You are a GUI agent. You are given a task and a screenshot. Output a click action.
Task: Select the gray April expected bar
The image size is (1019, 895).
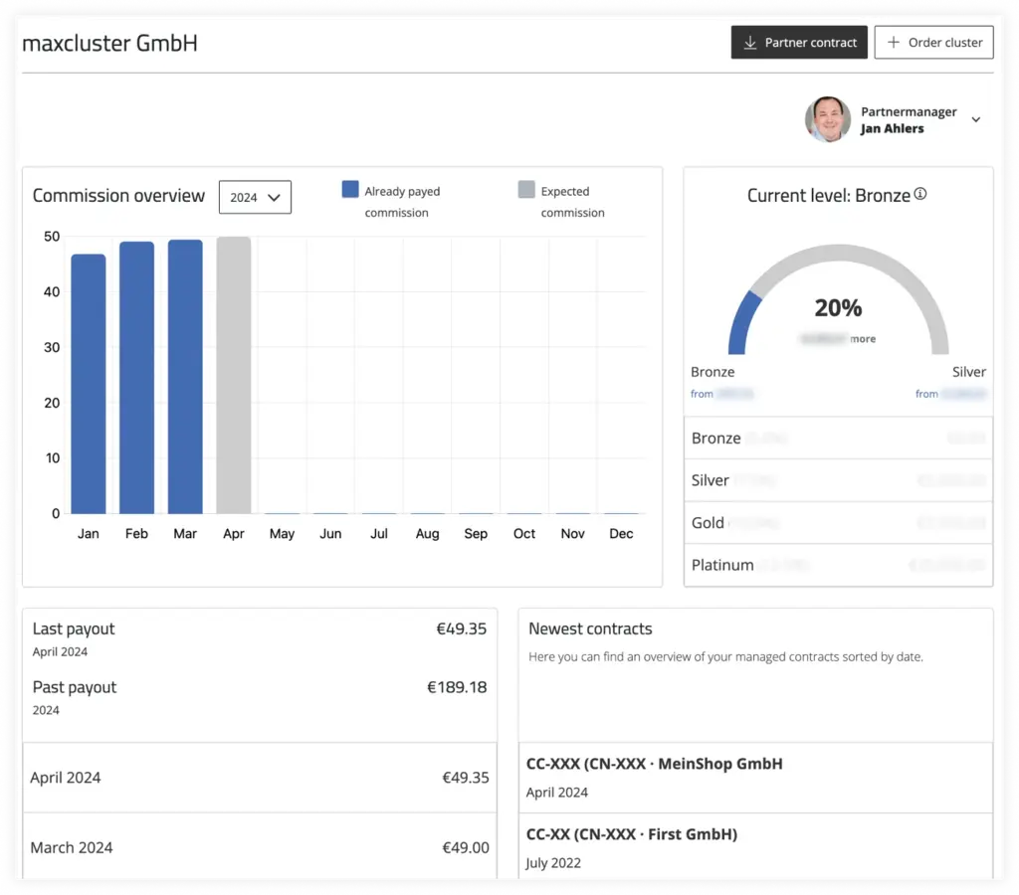coord(234,375)
